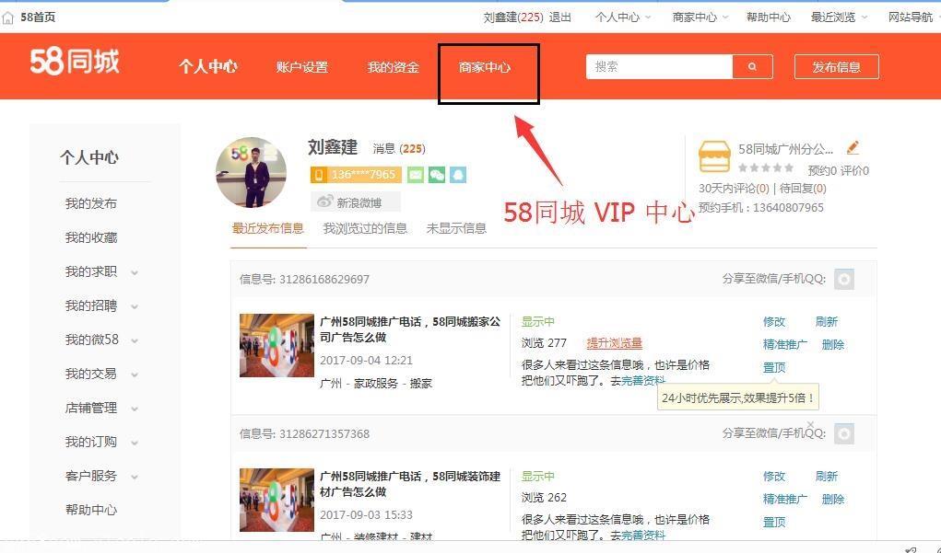The image size is (941, 553).
Task: Open sidebar 帮助中心 entry
Action: pyautogui.click(x=90, y=510)
